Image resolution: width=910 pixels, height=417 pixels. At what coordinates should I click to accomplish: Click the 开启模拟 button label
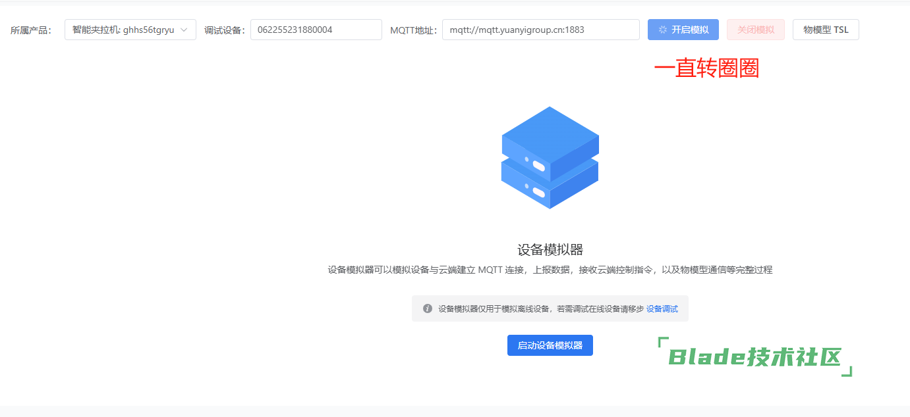[x=690, y=30]
